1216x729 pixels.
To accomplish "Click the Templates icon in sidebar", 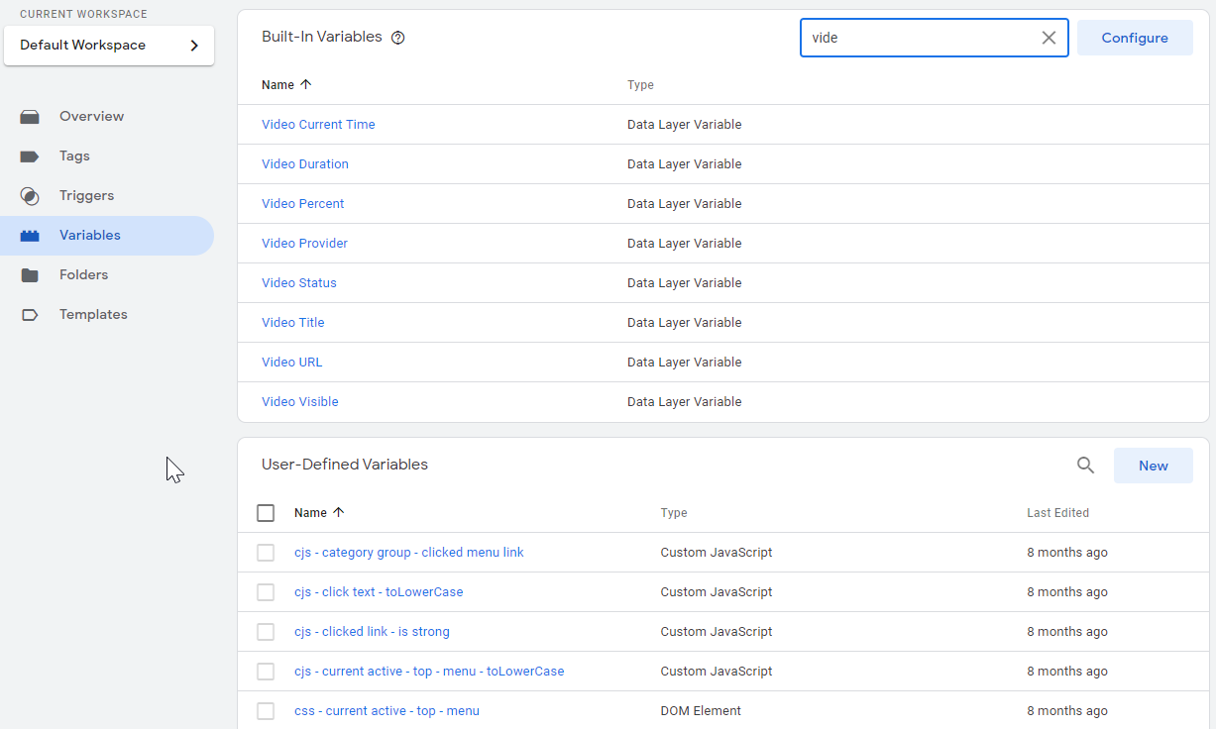I will (x=30, y=315).
